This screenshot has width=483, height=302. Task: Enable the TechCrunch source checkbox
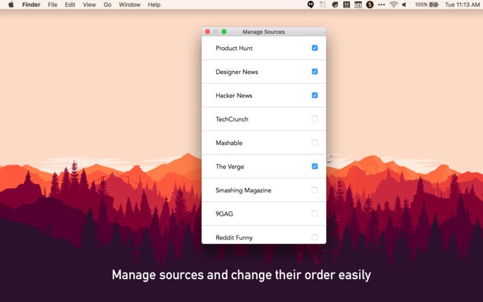315,119
